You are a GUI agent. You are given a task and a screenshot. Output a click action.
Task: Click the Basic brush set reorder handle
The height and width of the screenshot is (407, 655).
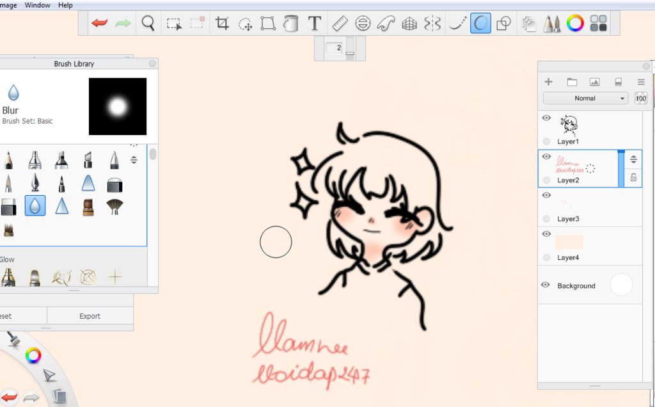click(134, 159)
